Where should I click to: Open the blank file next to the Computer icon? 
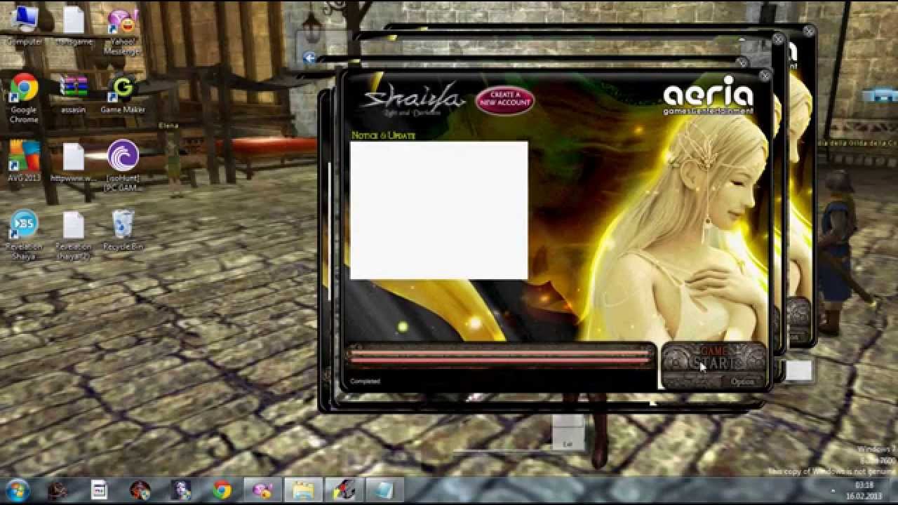click(74, 26)
